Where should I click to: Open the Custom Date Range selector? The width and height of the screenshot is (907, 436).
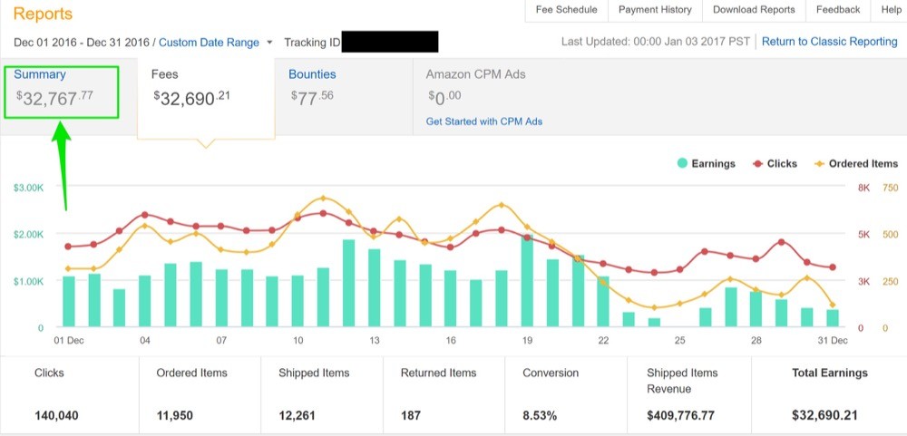tap(209, 43)
